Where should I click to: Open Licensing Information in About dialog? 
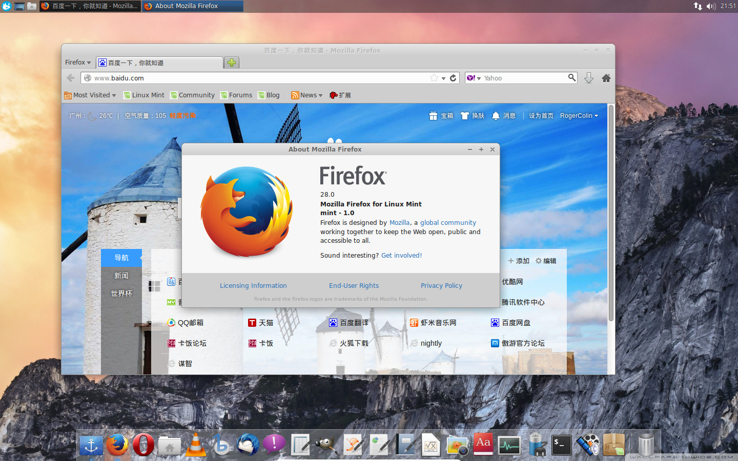click(253, 286)
